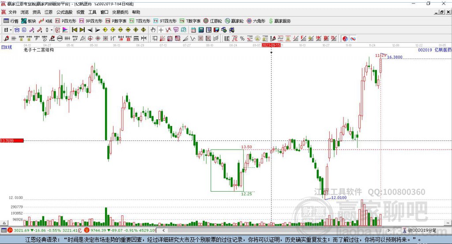
Task: Restore the inner chart window
Action: (442, 12)
